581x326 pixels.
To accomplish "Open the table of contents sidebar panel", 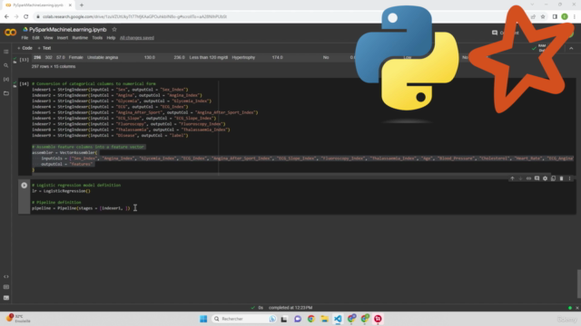I will pos(6,52).
